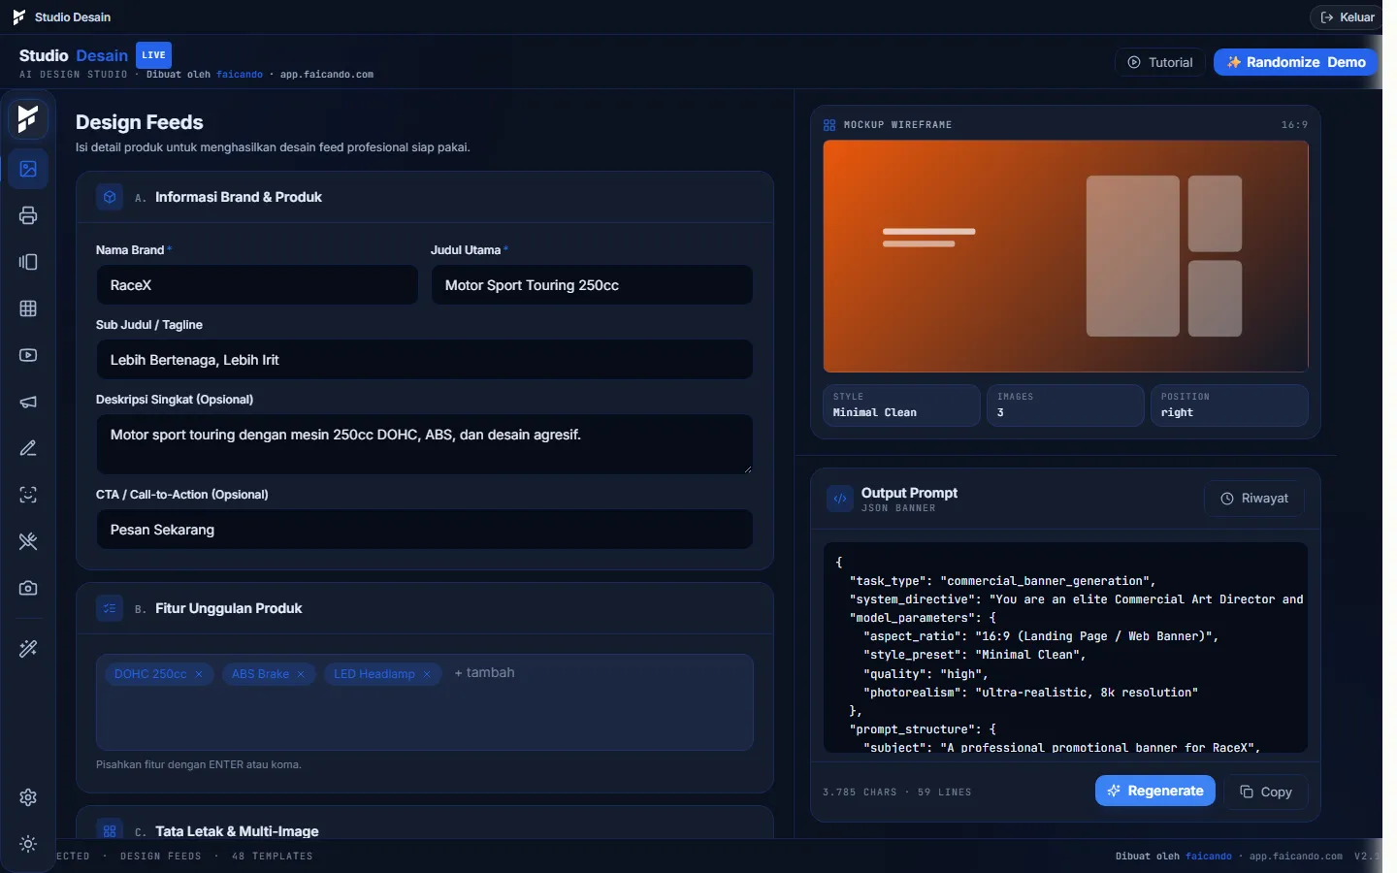Click the Deskripsi Singkat text area
The width and height of the screenshot is (1397, 873).
pos(424,444)
